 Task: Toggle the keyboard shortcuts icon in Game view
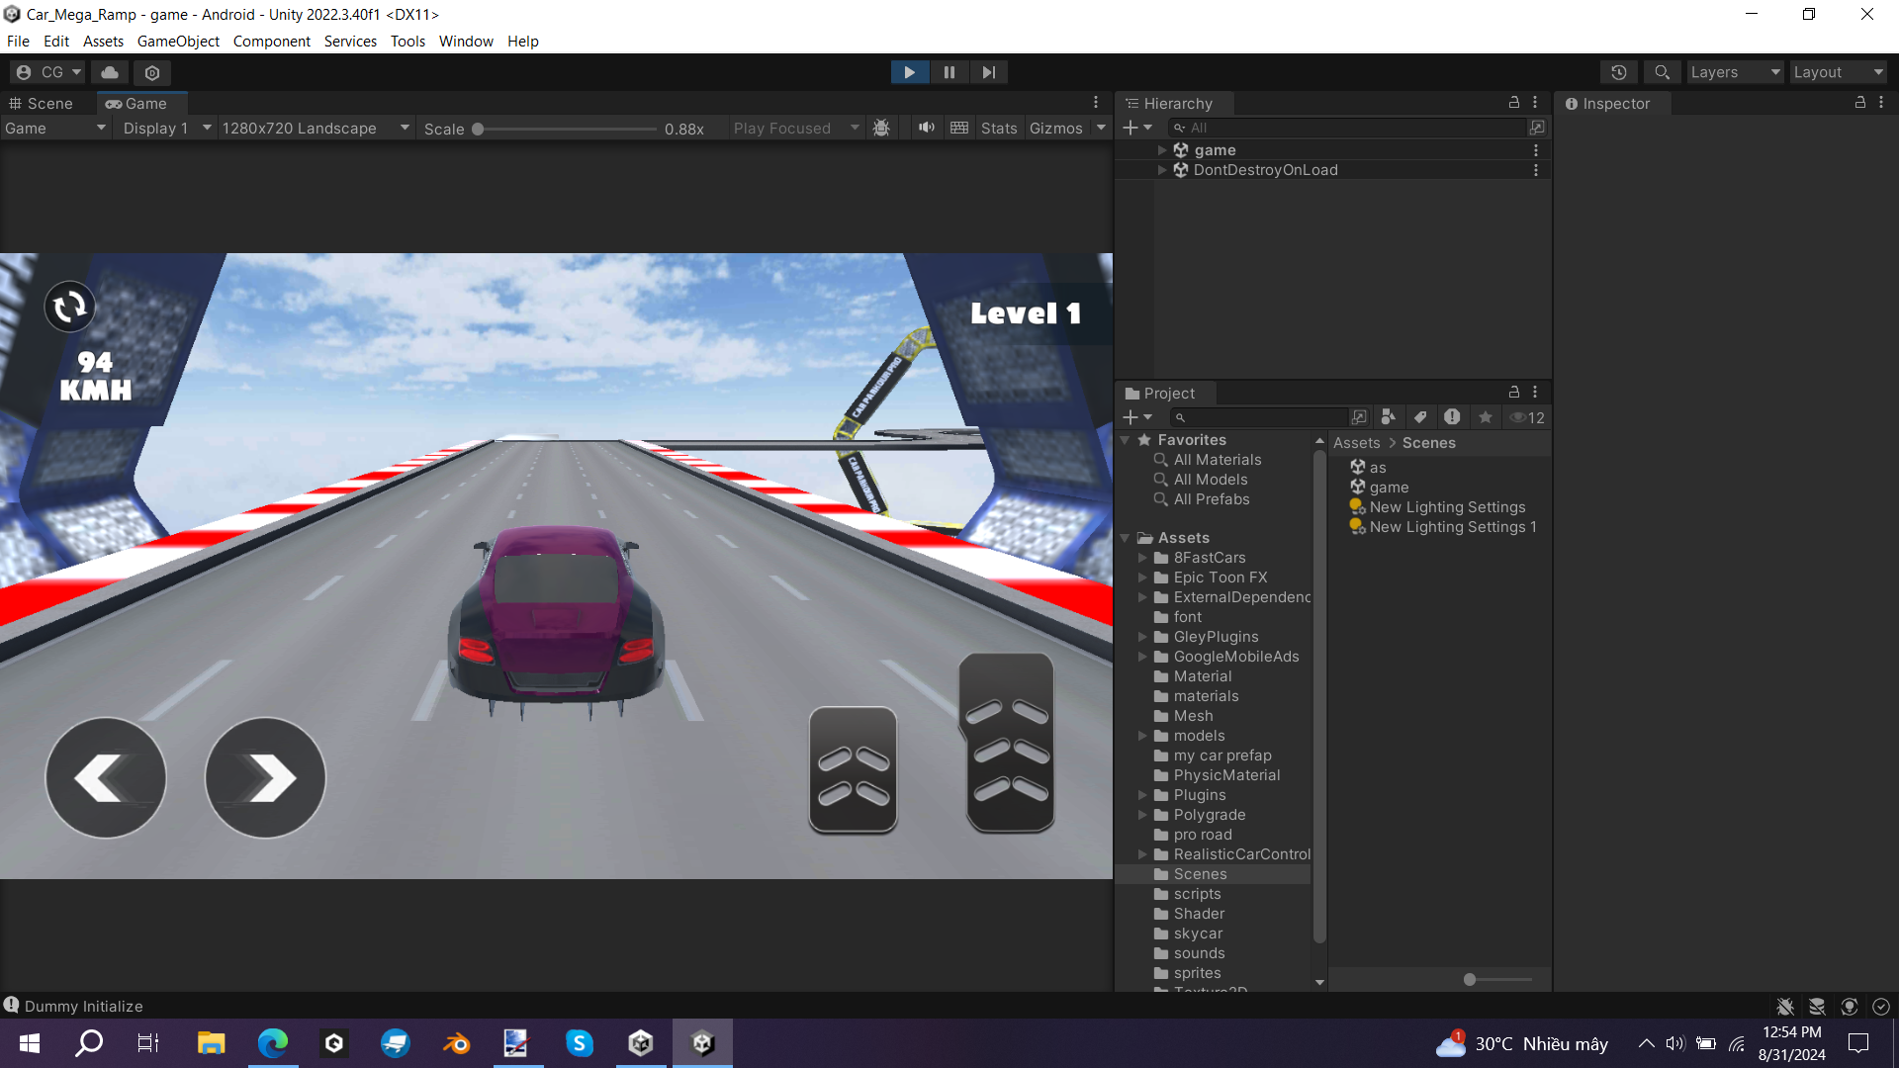959,129
